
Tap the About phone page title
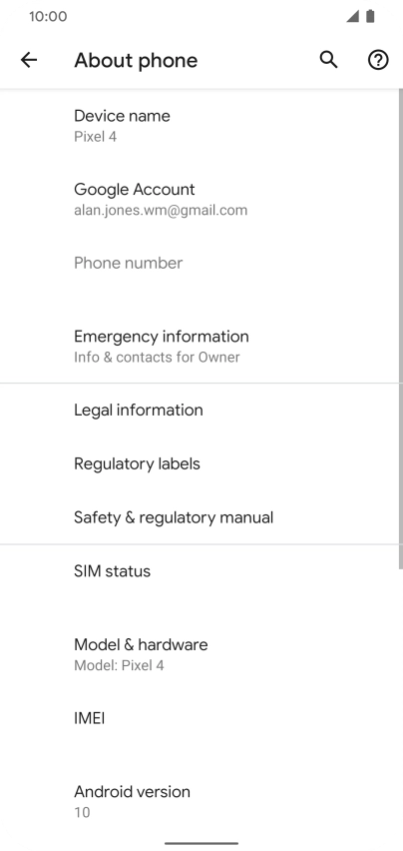pyautogui.click(x=136, y=60)
